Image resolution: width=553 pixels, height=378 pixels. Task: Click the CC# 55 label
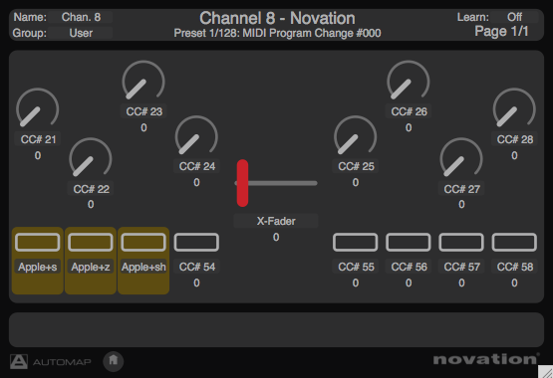(356, 267)
